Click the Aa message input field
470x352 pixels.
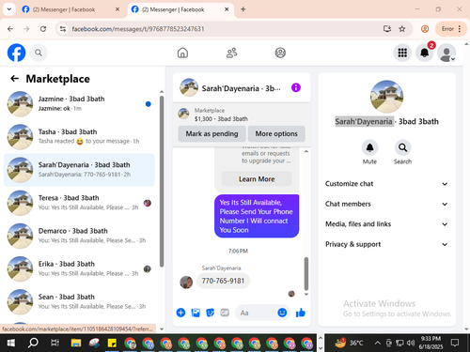[257, 313]
